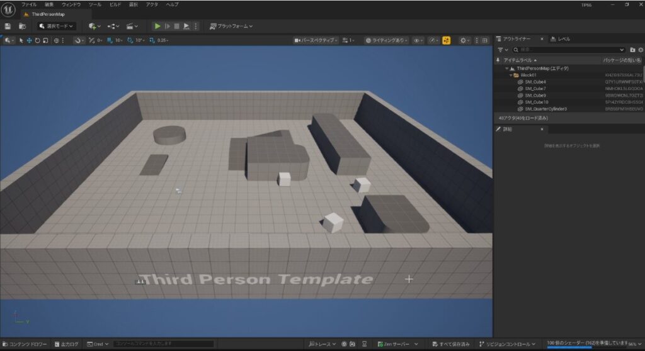Toggle world/local coordinate space globe icon

[56, 40]
